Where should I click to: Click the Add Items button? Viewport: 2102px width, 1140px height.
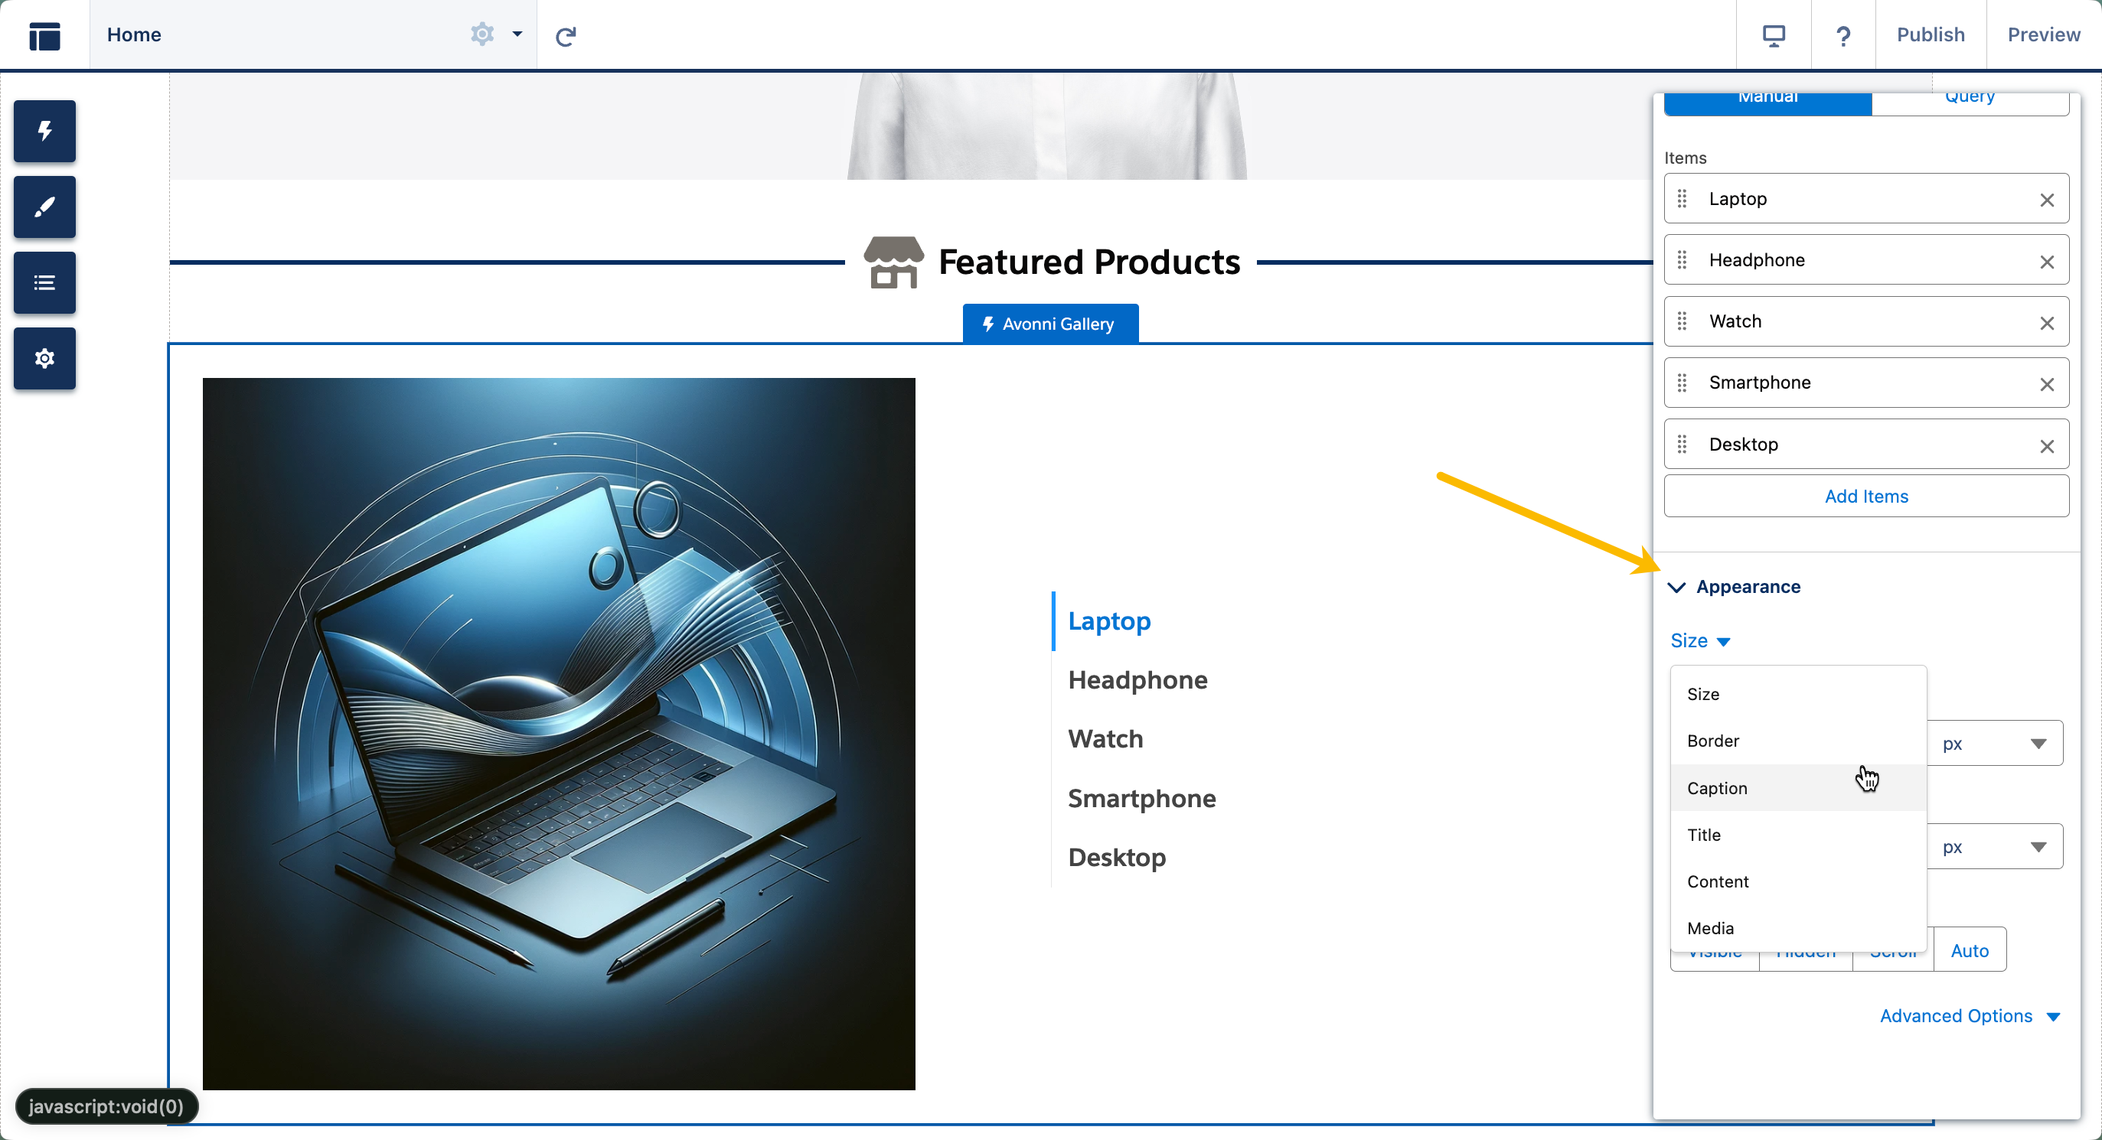[x=1865, y=496]
